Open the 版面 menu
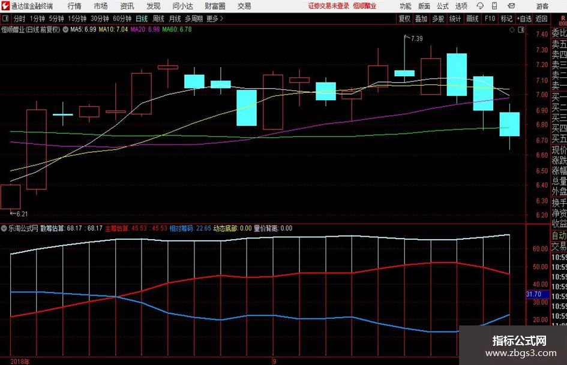 [x=424, y=6]
